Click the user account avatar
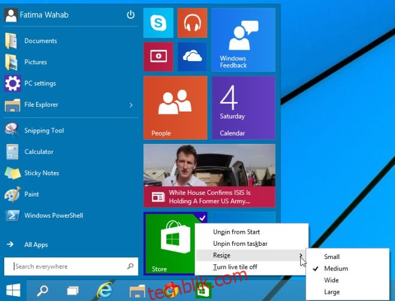Viewport: 395px width, 301px height. point(11,15)
